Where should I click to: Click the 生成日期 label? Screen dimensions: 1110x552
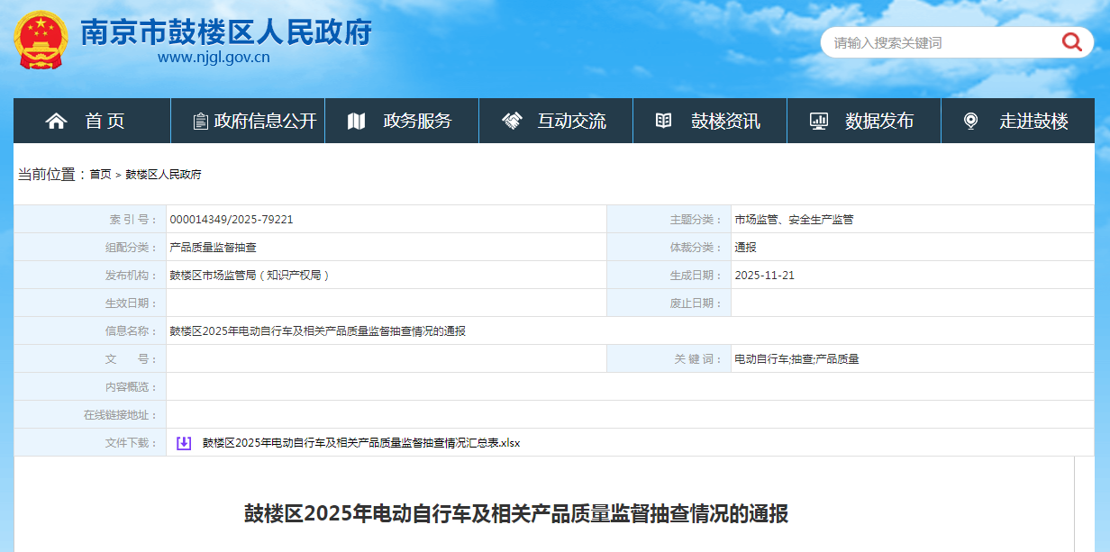696,276
